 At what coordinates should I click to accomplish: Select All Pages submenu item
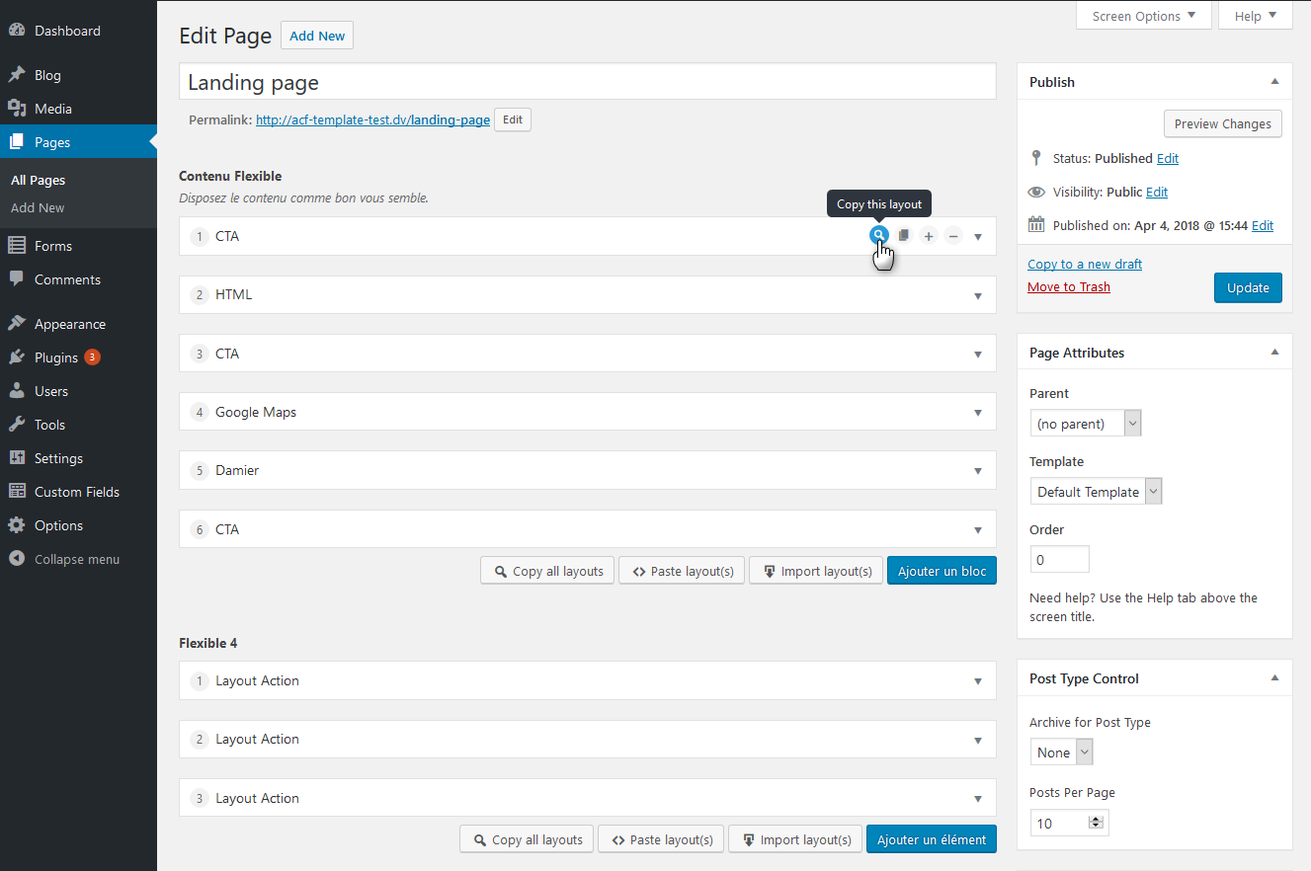(x=39, y=181)
